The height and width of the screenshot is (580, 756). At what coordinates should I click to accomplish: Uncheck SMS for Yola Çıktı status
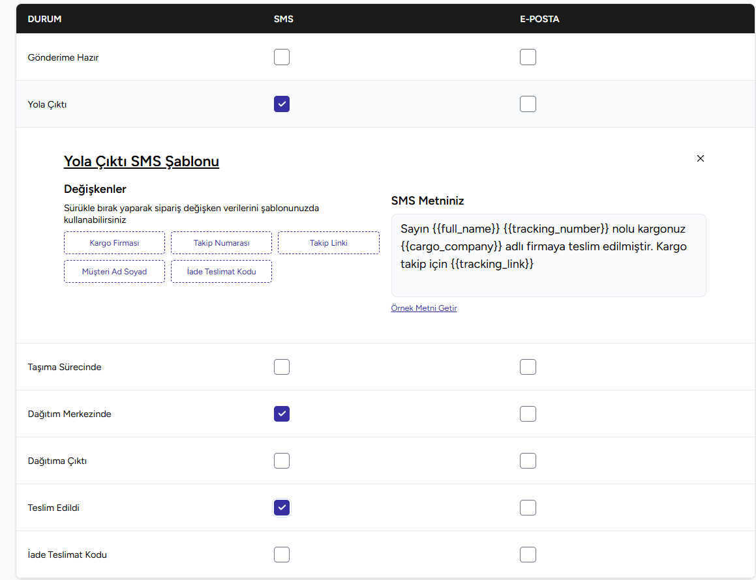(x=282, y=104)
